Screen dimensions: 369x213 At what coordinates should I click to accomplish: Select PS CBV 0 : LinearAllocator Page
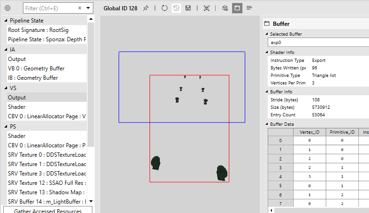(47, 145)
